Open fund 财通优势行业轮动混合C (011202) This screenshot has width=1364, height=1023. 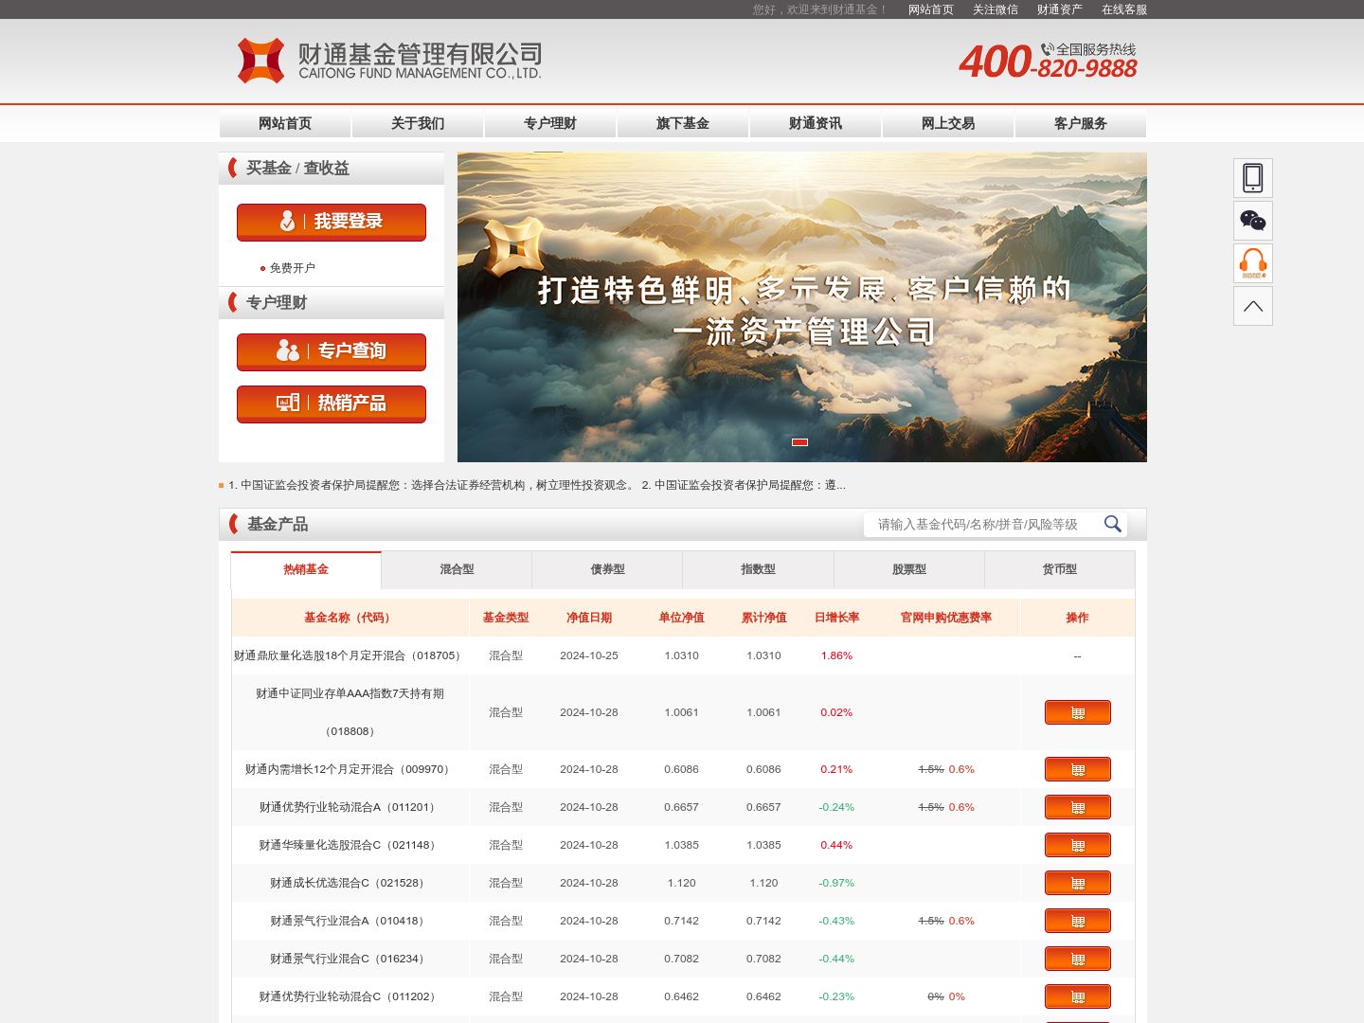(x=350, y=996)
